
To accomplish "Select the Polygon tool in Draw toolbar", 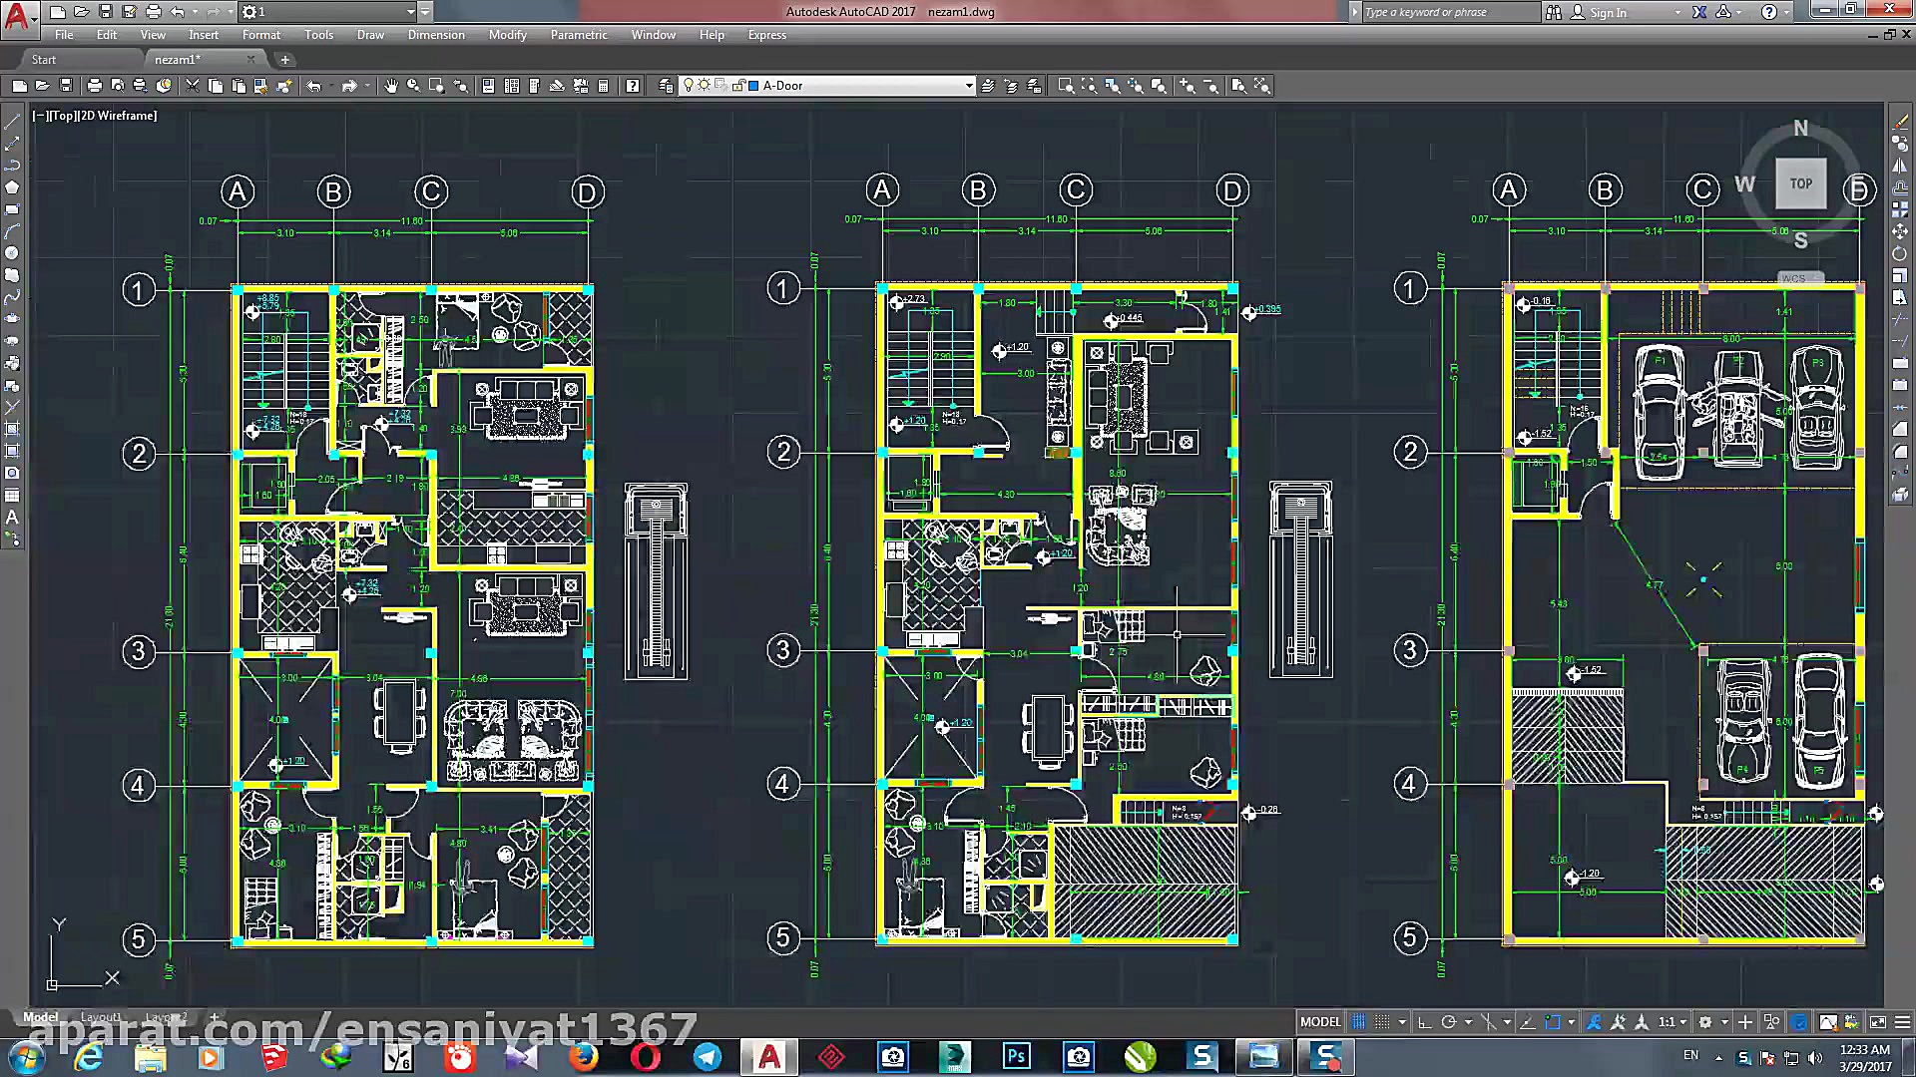I will (12, 187).
